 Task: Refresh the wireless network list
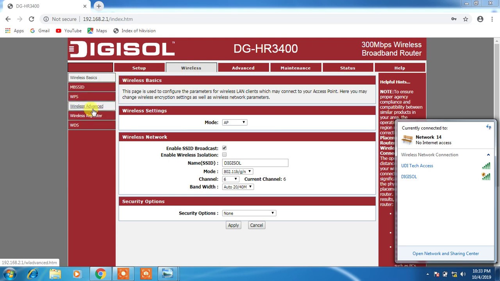tap(488, 127)
